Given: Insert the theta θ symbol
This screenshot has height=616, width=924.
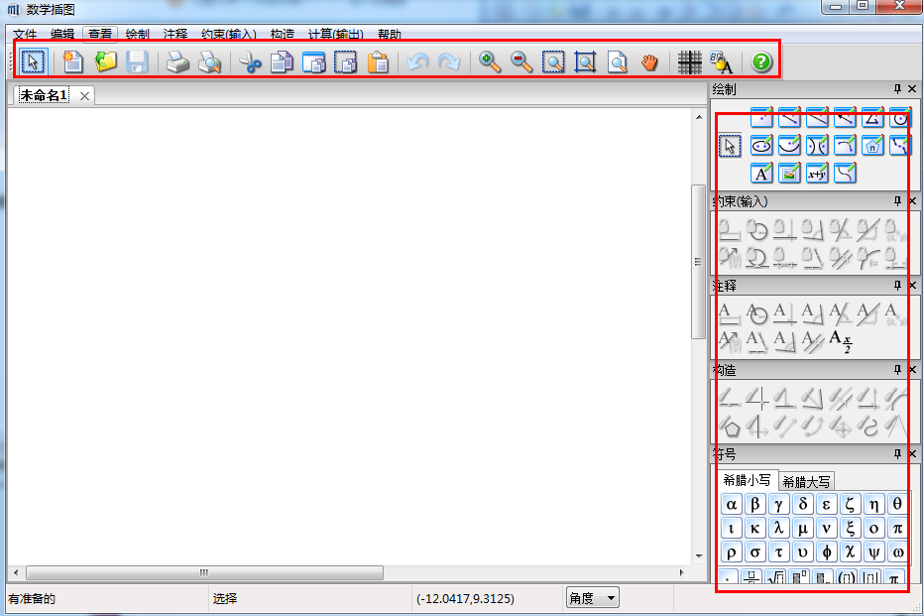Looking at the screenshot, I should coord(897,505).
